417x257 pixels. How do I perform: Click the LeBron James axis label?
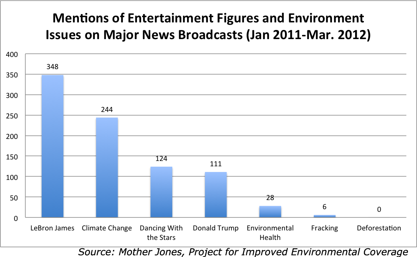pyautogui.click(x=52, y=228)
